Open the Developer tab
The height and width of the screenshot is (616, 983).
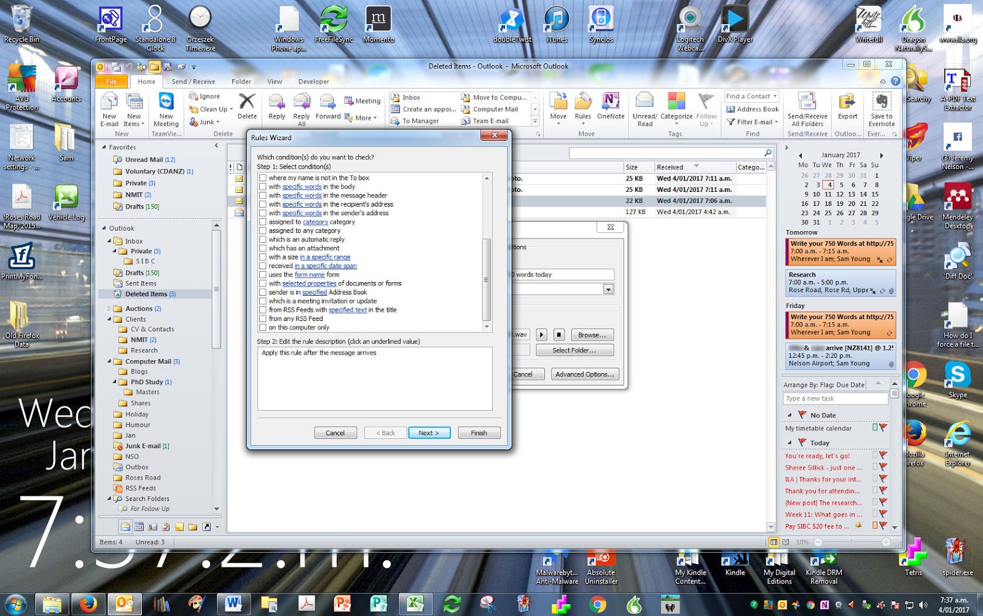313,81
